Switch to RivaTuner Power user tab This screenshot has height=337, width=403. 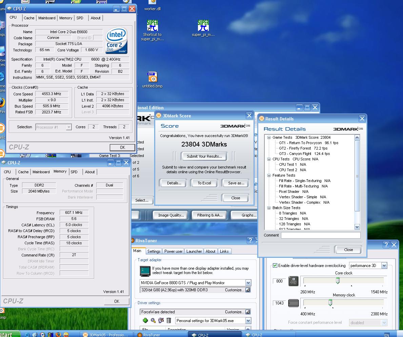pos(174,251)
